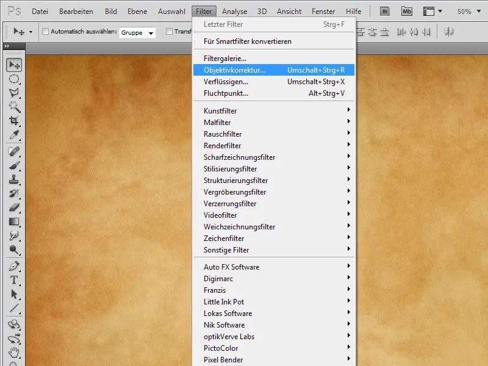Open the Bearbeiten menu
The height and width of the screenshot is (366, 488).
76,12
